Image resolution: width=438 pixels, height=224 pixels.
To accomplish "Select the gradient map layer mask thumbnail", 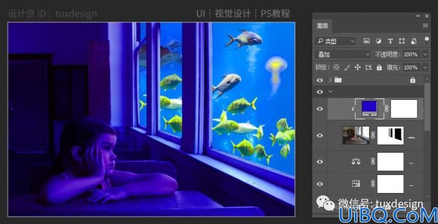I will tap(391, 184).
